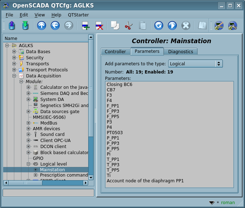Navigate back using the left-arrow icon
Screen dimensions: 245x208
(55, 26)
